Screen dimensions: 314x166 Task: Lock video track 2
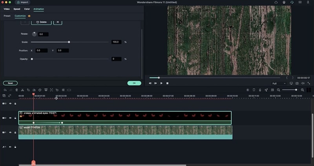point(15,118)
